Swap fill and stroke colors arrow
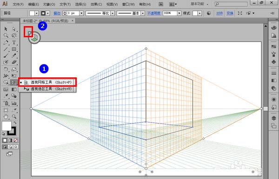The height and width of the screenshot is (179, 279). 15,123
